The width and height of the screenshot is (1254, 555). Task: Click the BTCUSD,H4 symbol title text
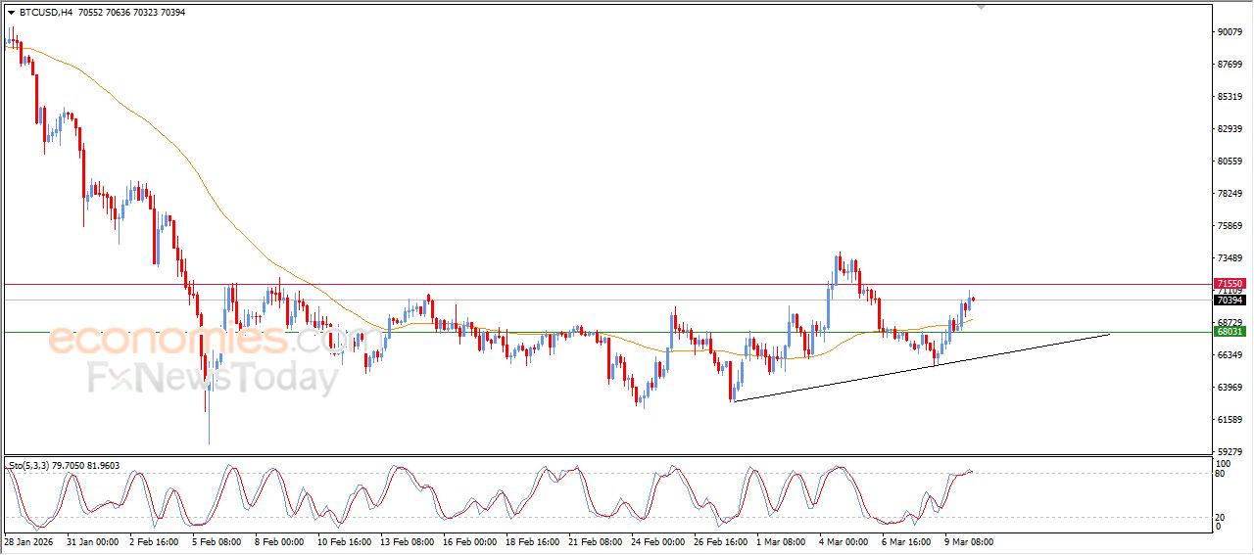(x=44, y=13)
